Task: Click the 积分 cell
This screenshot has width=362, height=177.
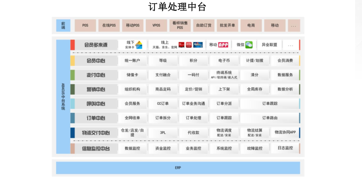Action: click(193, 61)
